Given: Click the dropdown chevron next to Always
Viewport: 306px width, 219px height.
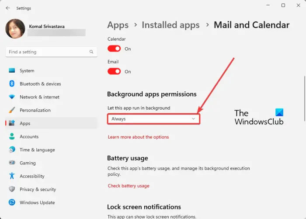Looking at the screenshot, I should [x=193, y=118].
